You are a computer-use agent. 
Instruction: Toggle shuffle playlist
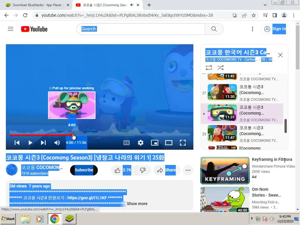pos(221,68)
